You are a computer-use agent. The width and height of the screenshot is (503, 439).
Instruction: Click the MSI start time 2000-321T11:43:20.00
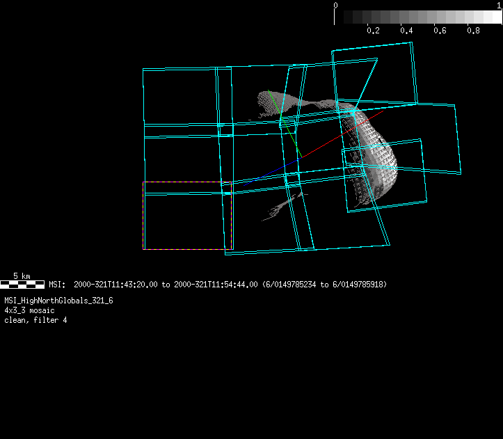(x=115, y=285)
